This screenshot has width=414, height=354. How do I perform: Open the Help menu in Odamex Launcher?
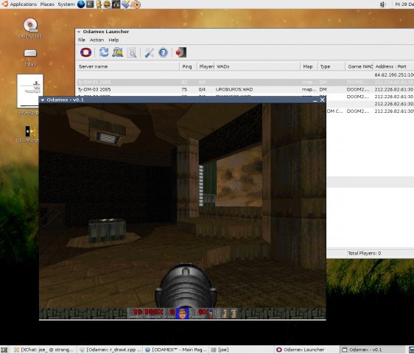(x=113, y=40)
